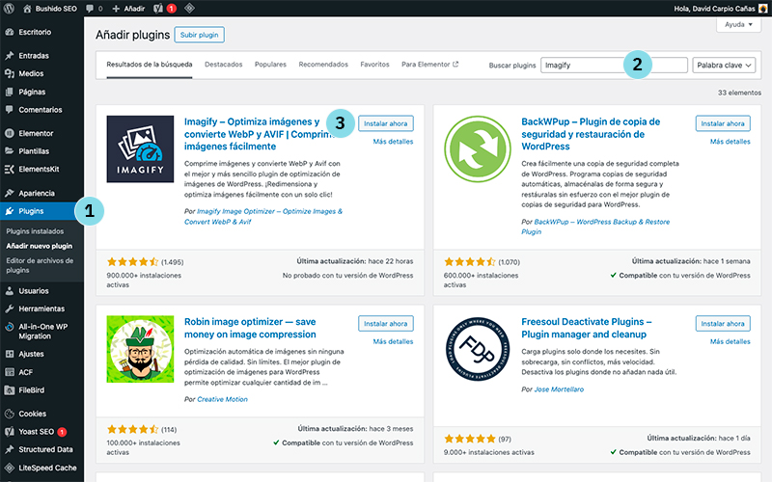Open Structured Data pin icon
The image size is (772, 482).
(x=10, y=449)
